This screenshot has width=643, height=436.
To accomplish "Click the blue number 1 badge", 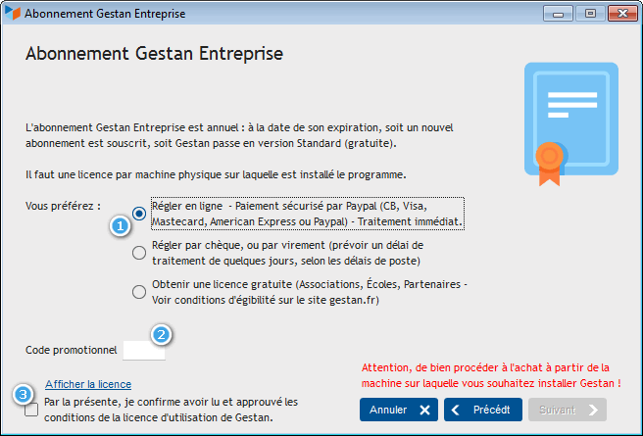I will coord(121,226).
